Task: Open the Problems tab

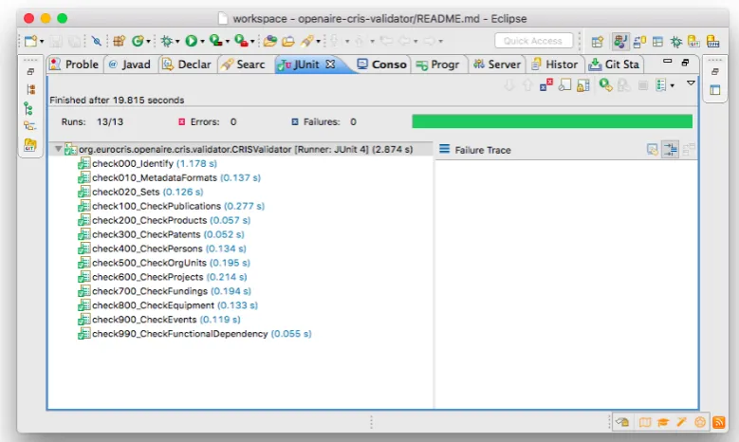Action: tap(74, 64)
